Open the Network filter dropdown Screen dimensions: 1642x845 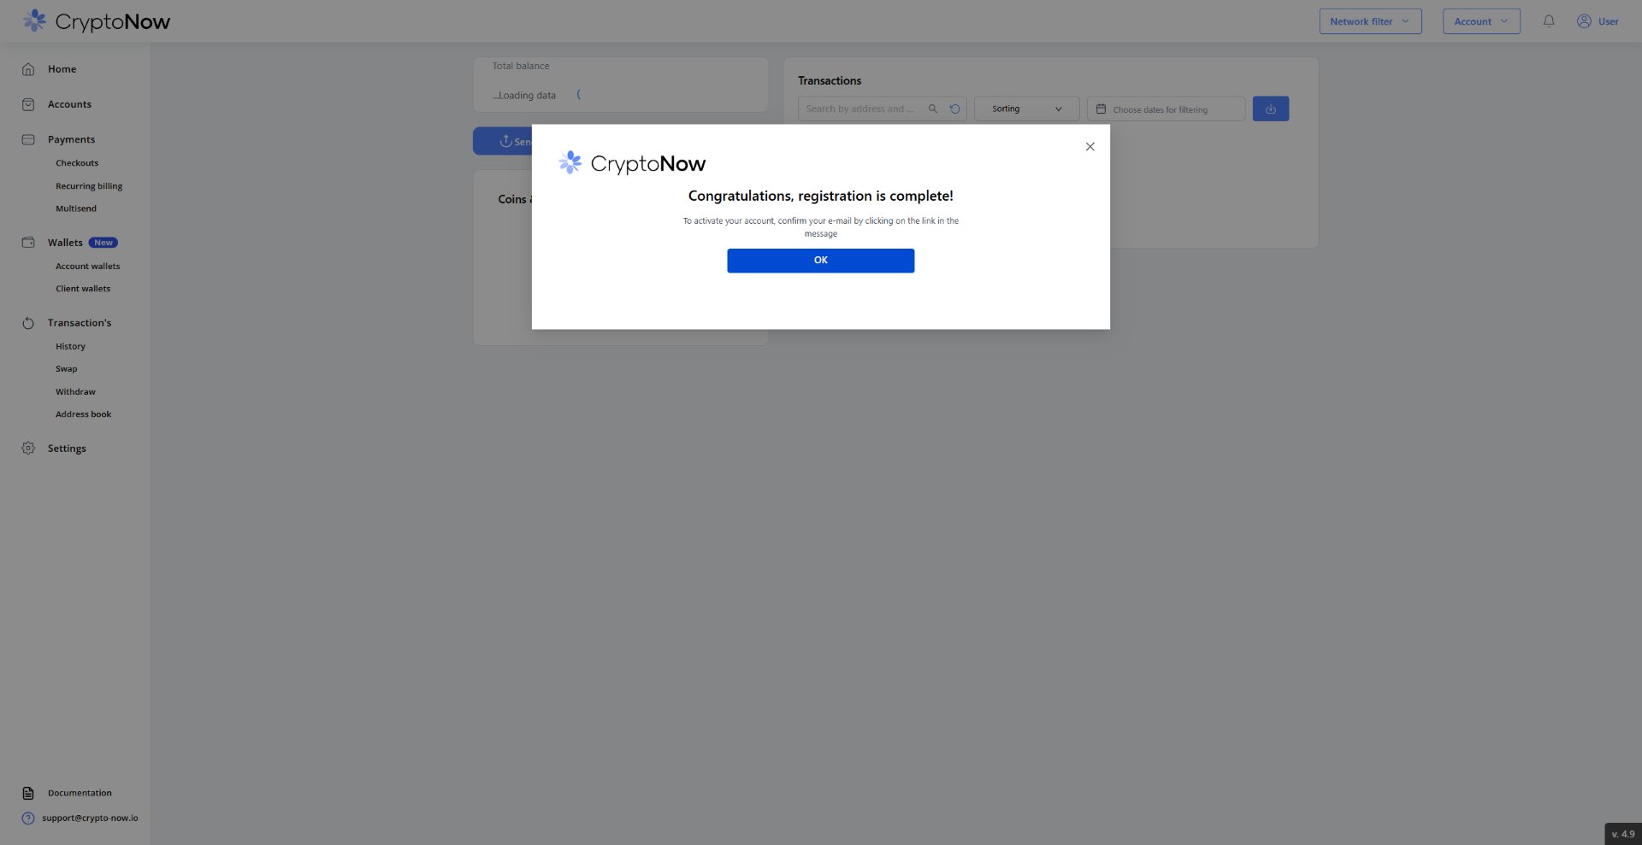[1370, 21]
